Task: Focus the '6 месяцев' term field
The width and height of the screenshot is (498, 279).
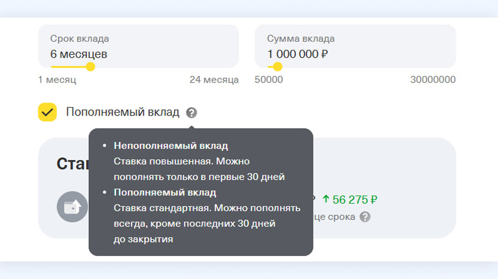Action: pos(79,54)
